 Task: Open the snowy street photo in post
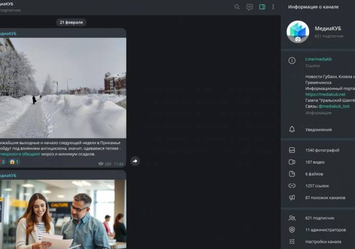coord(63,88)
